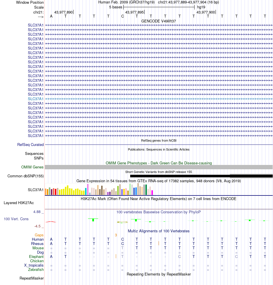Click the -4.5 PhyloP lower scale value

tap(37, 226)
